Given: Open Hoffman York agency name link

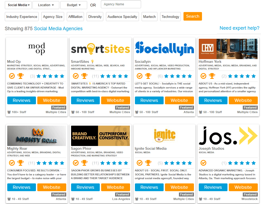Looking at the screenshot, I should tap(210, 61).
